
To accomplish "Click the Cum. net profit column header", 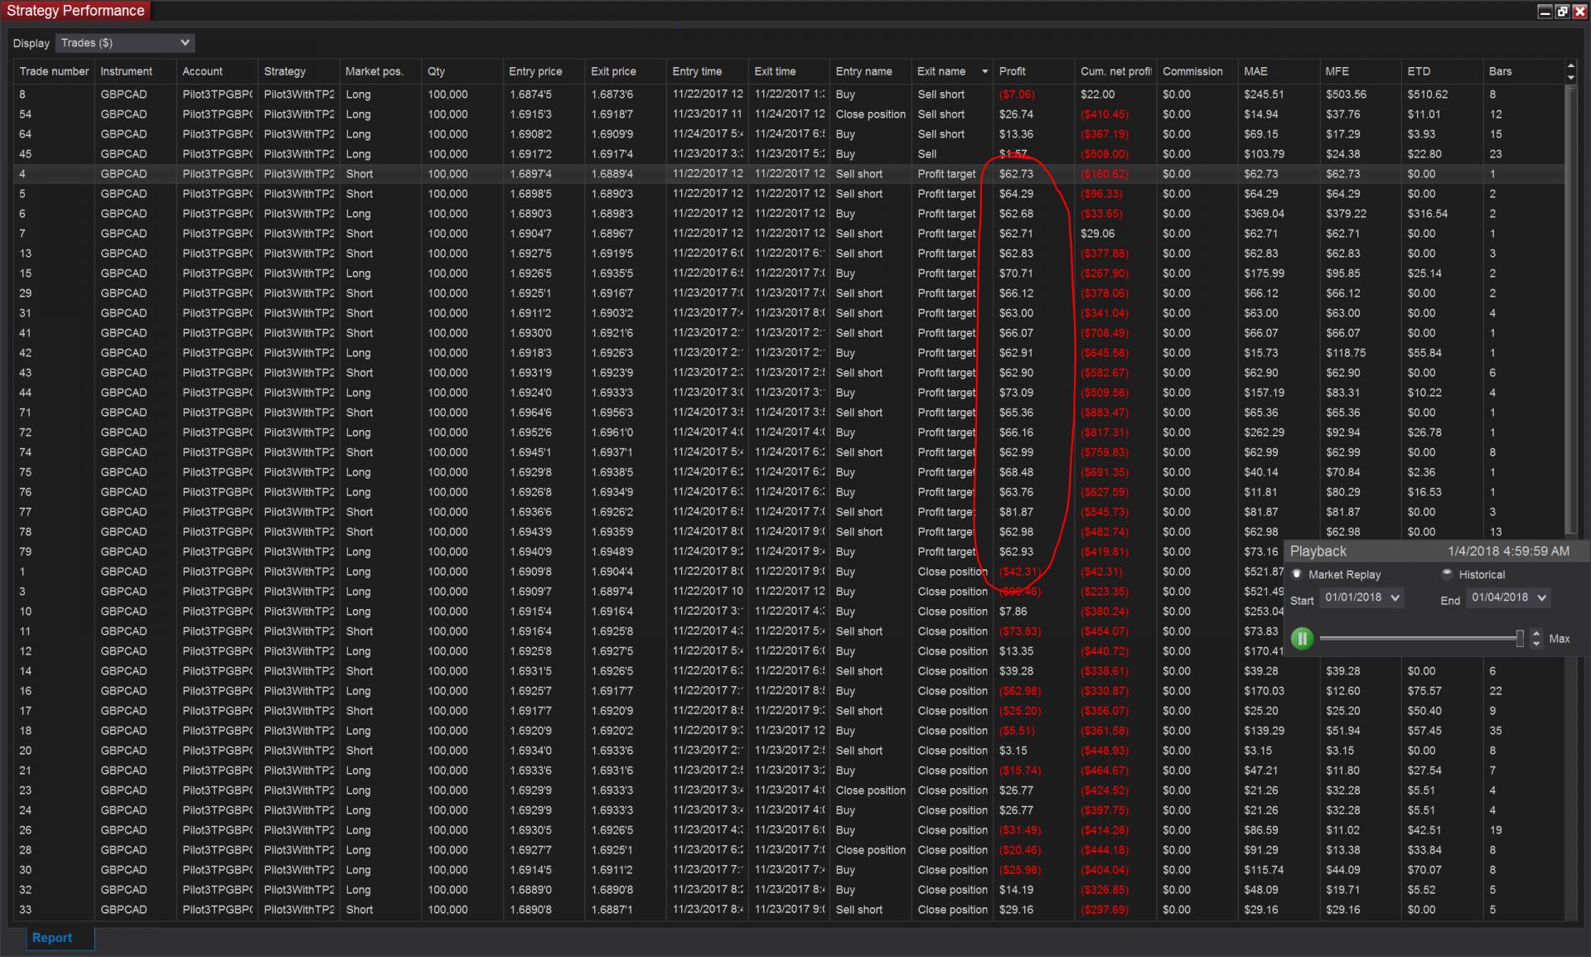I will click(1115, 72).
